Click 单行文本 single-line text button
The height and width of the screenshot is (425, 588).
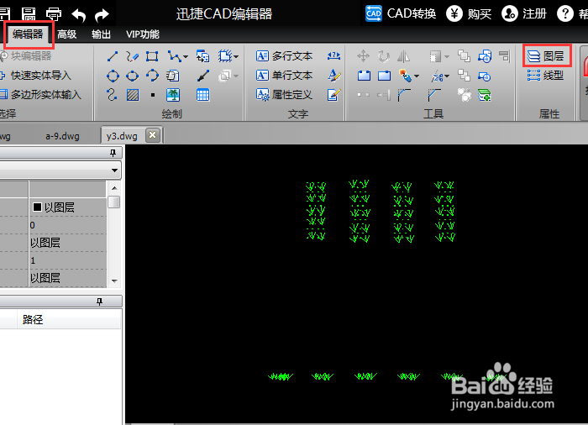coord(284,76)
